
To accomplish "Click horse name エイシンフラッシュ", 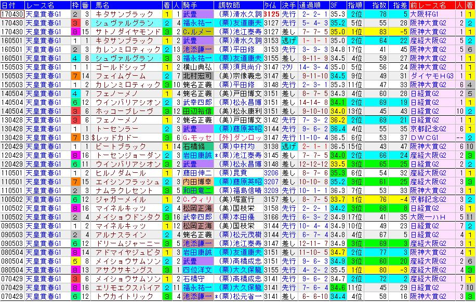I will [128, 182].
